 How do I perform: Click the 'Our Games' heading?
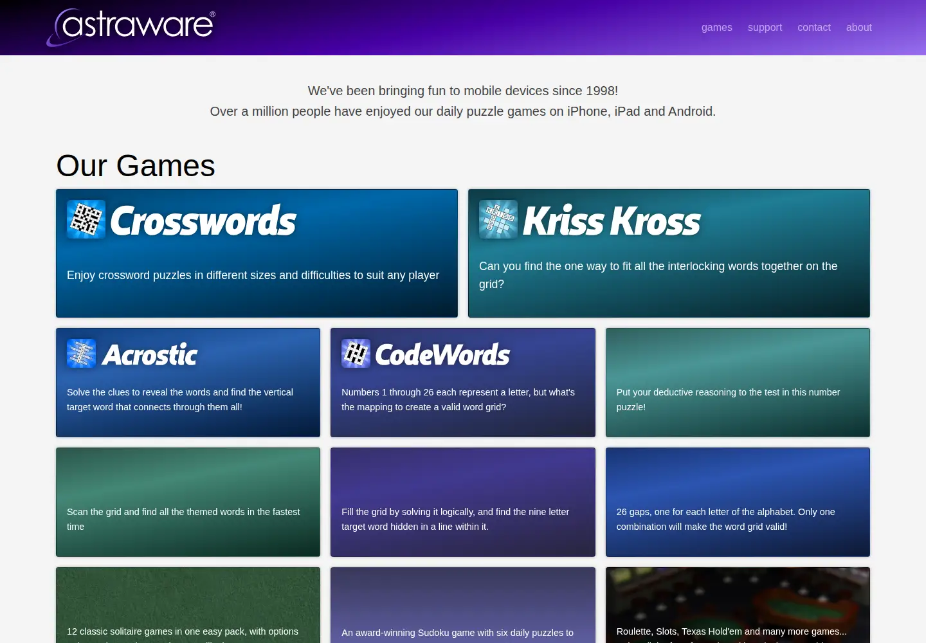click(136, 165)
